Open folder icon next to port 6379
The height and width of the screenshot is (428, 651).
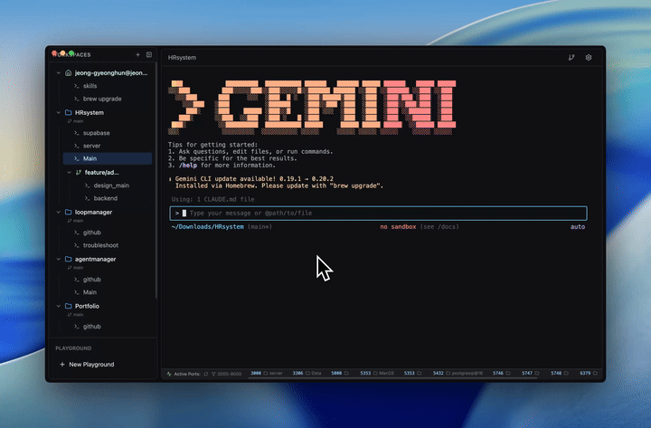click(x=595, y=373)
